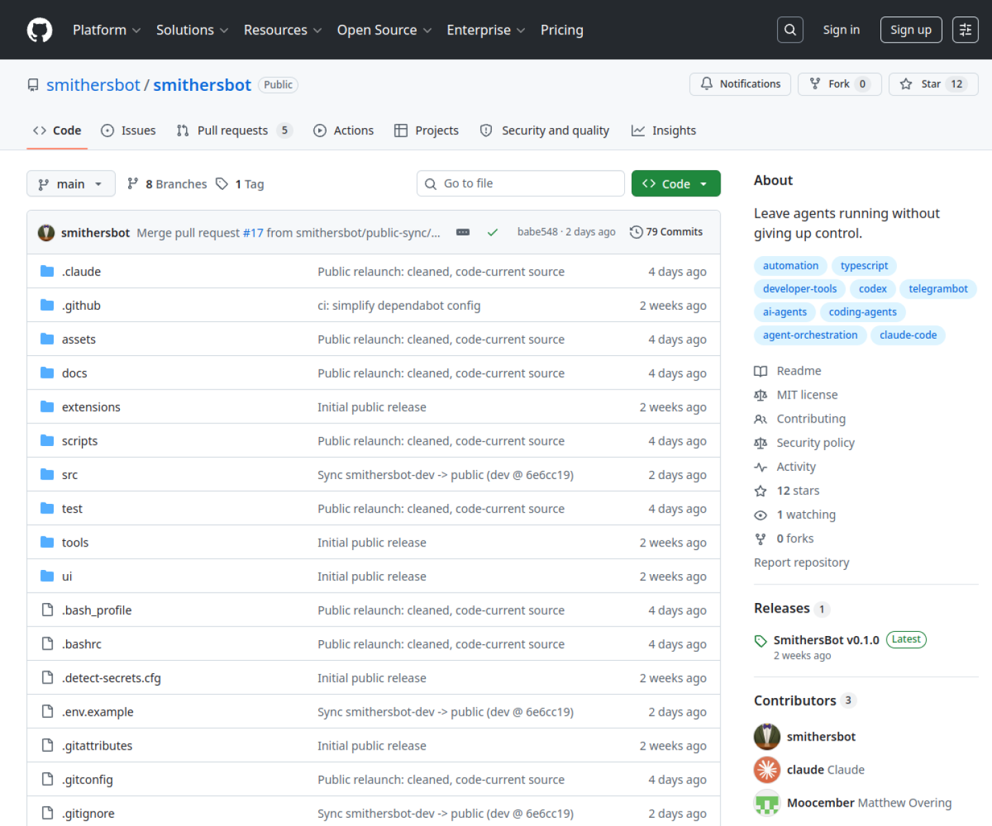Viewport: 992px width, 826px height.
Task: Select the typescript topic tag
Action: tap(864, 266)
